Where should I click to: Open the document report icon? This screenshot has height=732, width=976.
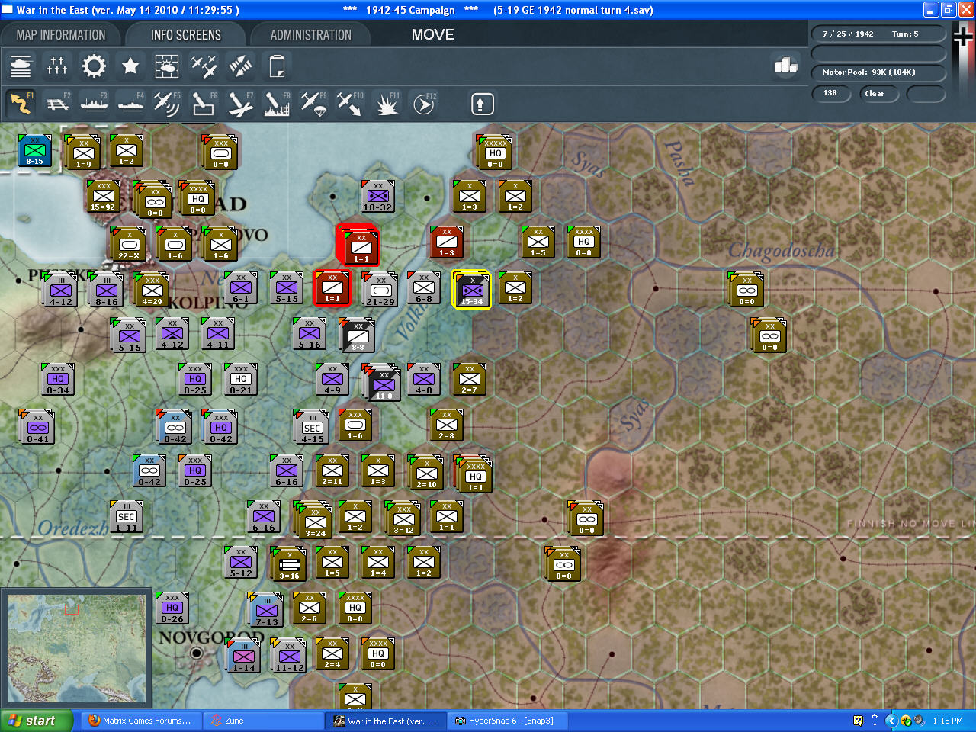click(x=277, y=66)
